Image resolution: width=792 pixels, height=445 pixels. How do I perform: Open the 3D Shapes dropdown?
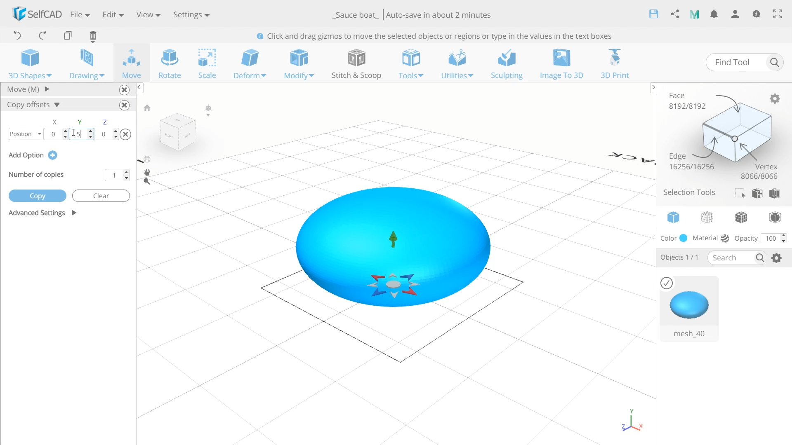click(x=30, y=64)
